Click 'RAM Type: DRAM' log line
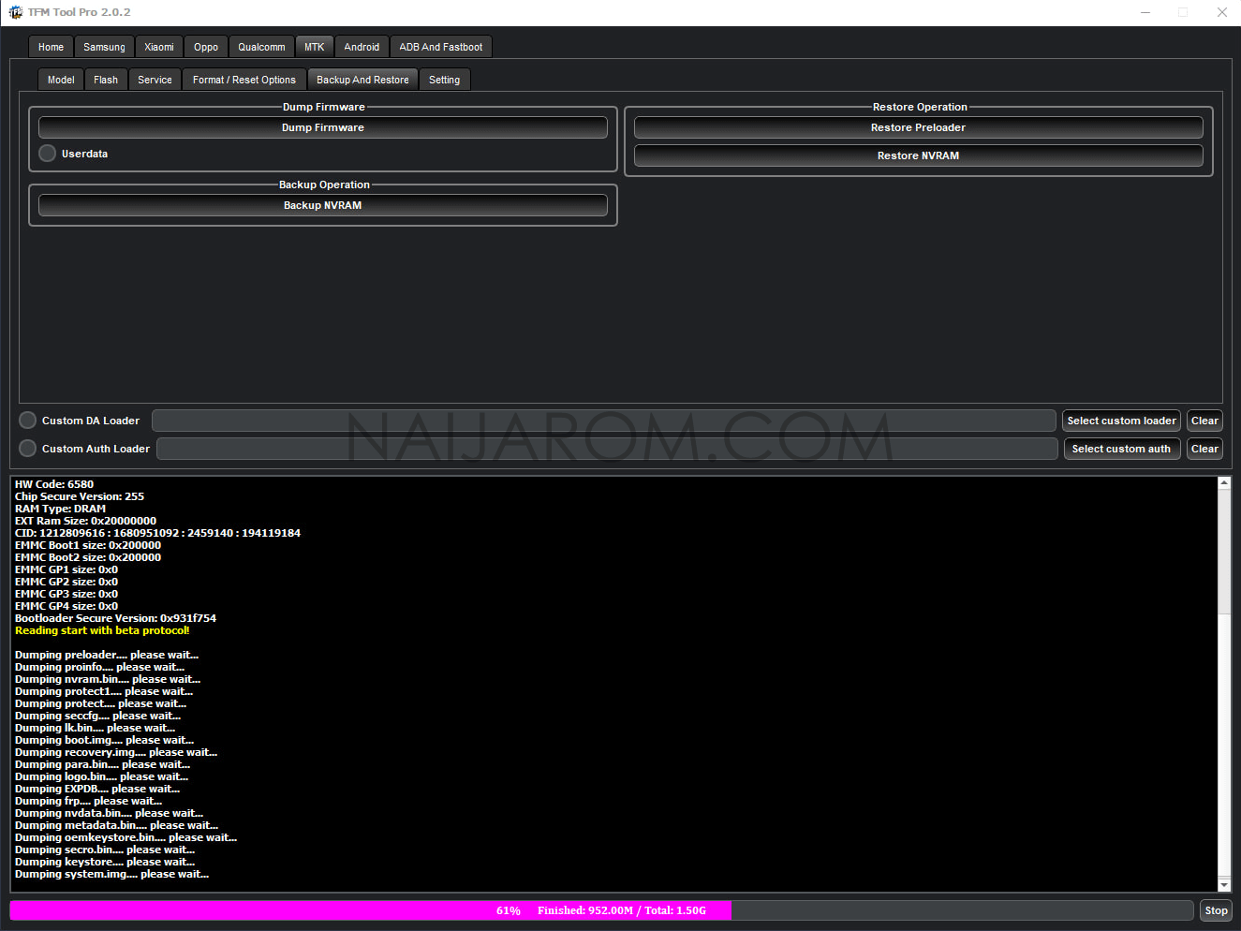Image resolution: width=1241 pixels, height=931 pixels. (x=60, y=509)
